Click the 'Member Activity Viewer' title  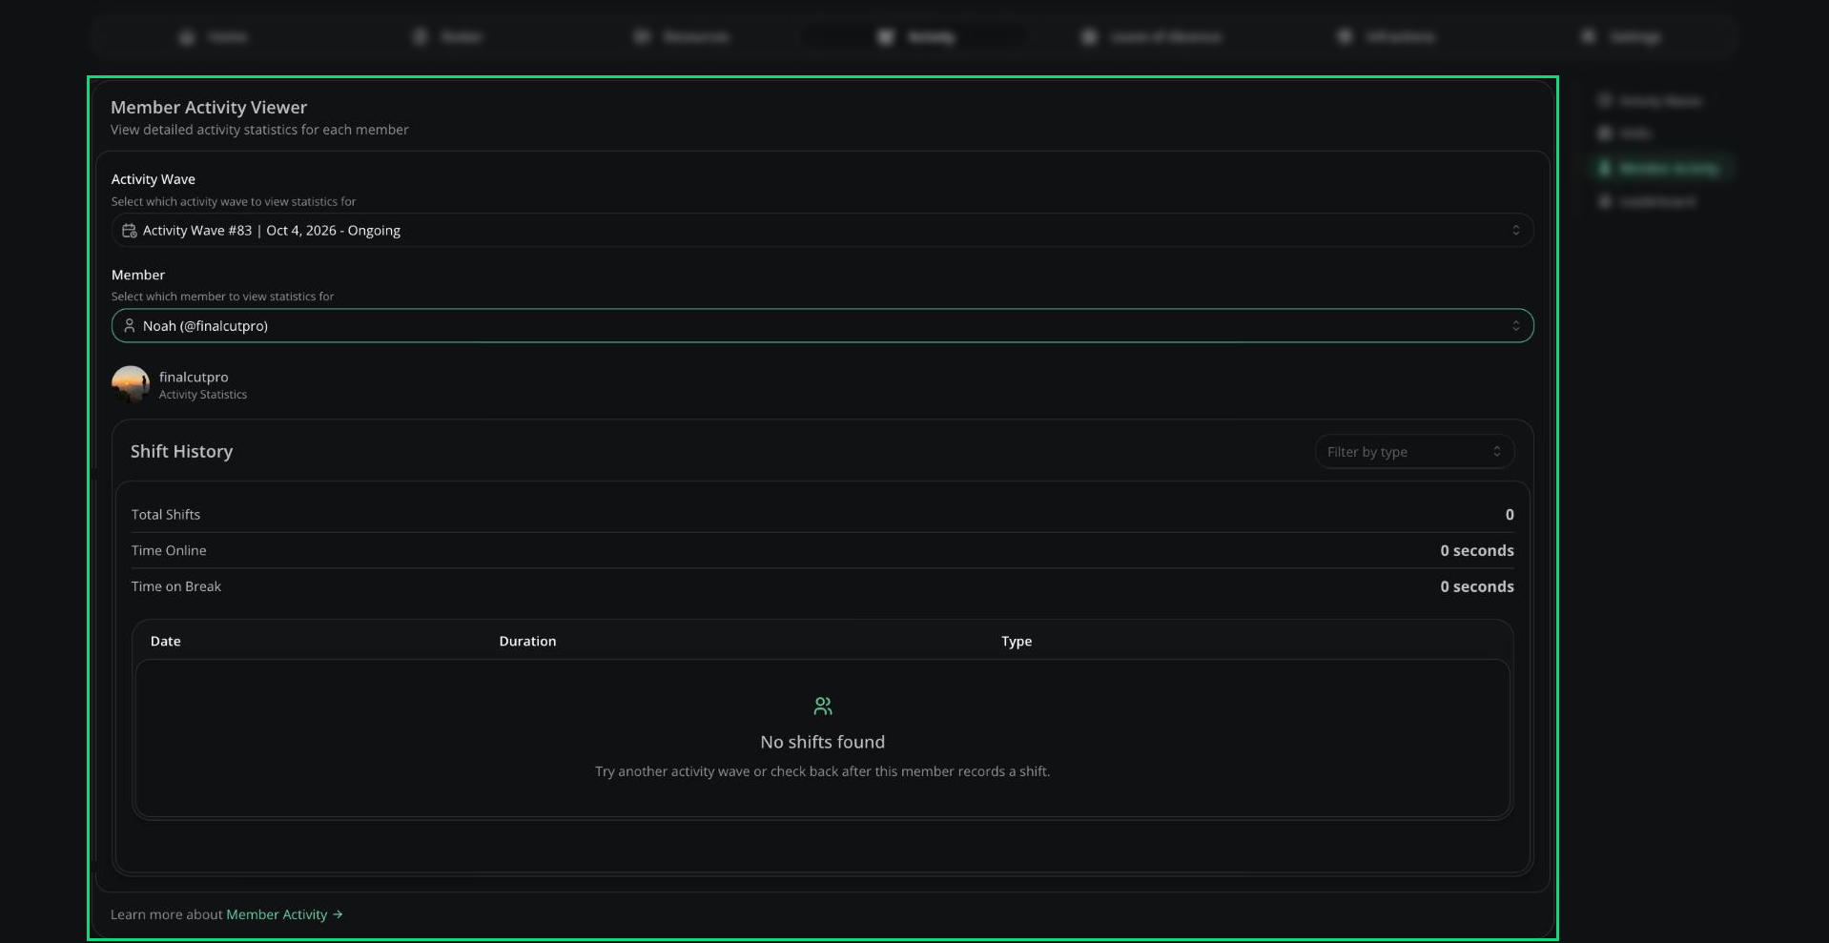click(x=209, y=107)
